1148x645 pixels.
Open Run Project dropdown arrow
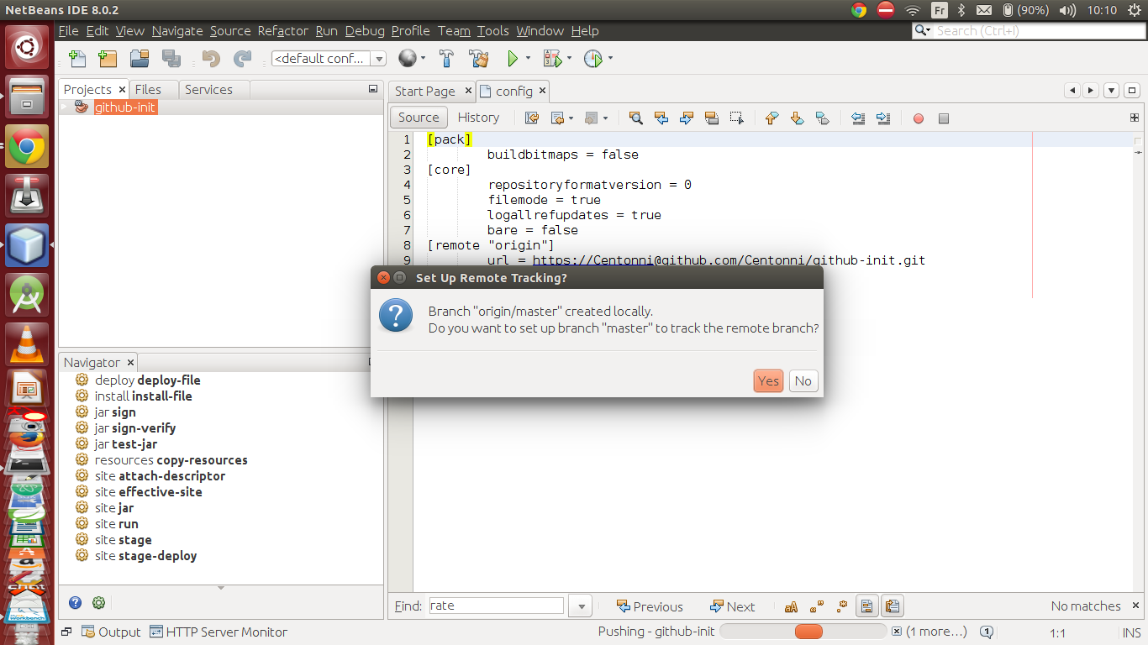pyautogui.click(x=528, y=58)
